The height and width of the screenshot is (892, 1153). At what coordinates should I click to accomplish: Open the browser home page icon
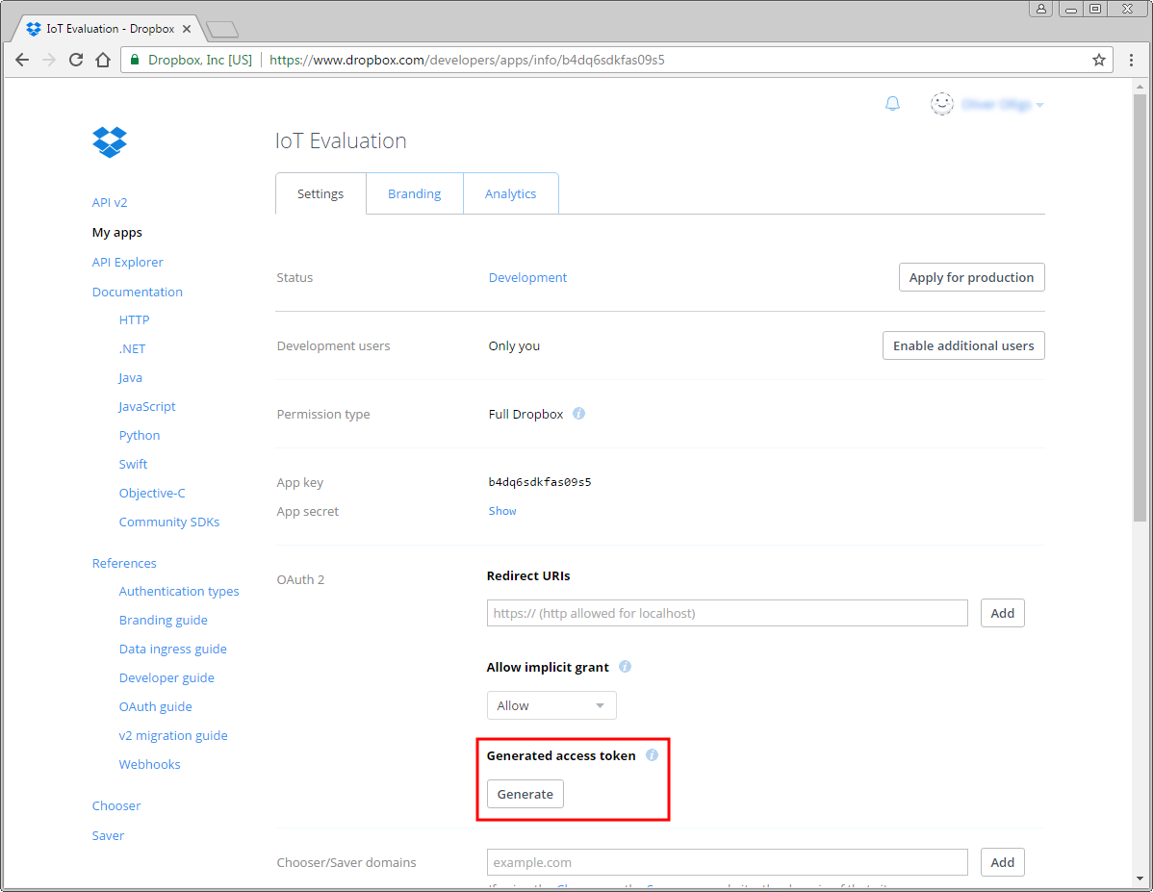[x=103, y=60]
